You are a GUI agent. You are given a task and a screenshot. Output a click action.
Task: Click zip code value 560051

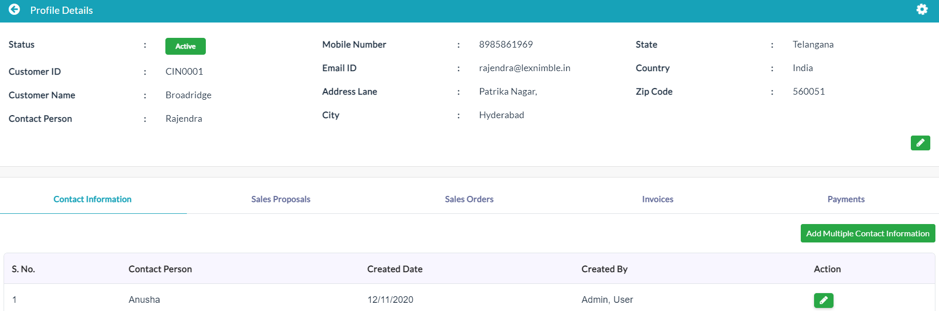coord(809,92)
